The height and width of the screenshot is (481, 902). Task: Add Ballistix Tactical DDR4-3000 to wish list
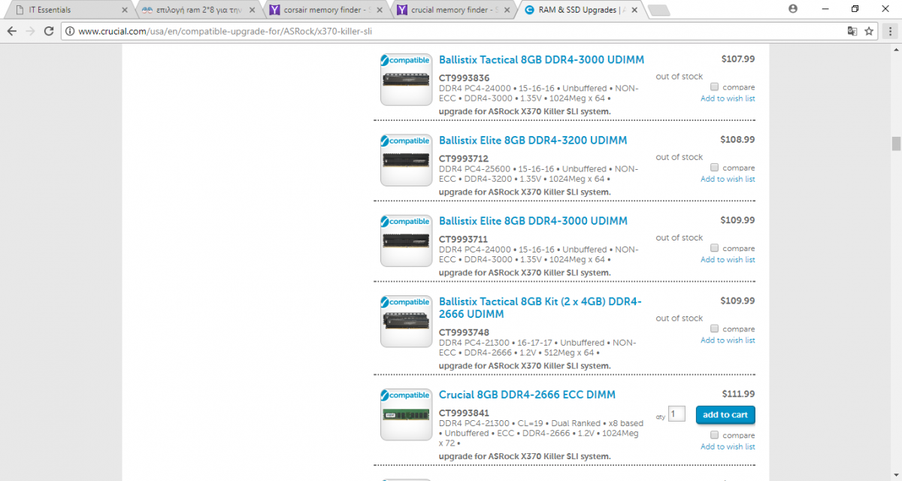tap(728, 98)
